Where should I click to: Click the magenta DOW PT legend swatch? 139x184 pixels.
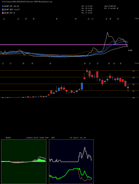point(3,13)
